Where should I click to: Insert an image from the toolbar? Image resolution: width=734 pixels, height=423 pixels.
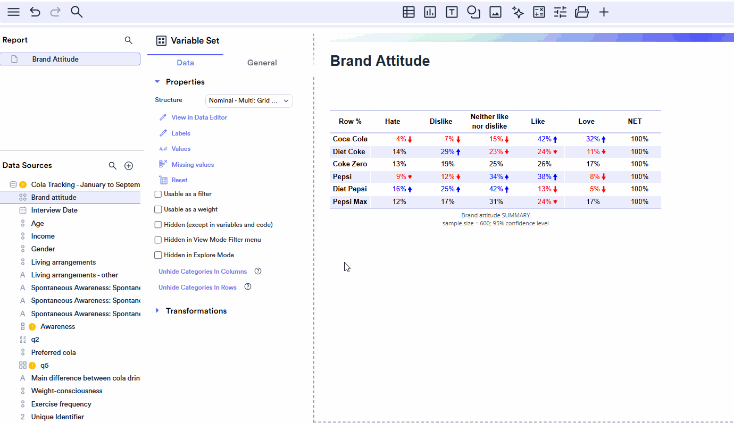click(x=495, y=12)
